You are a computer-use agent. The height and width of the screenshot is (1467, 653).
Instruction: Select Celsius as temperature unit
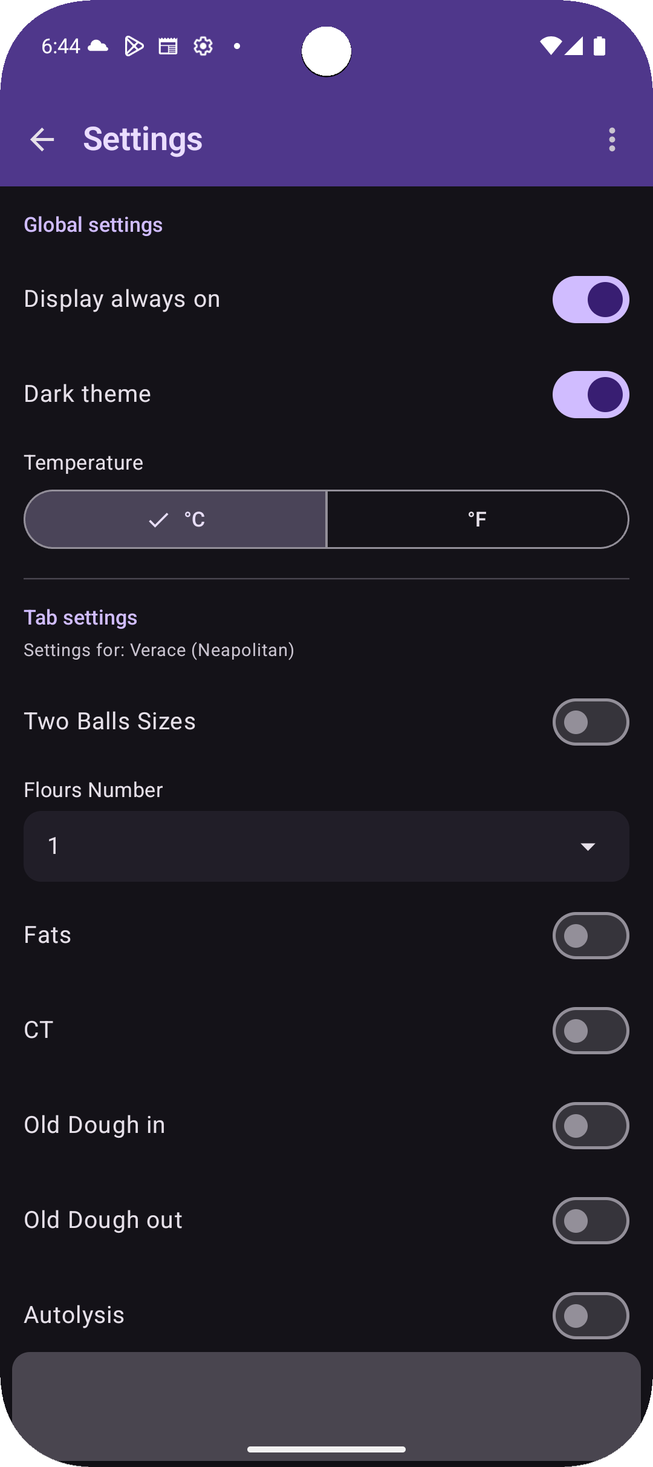point(175,519)
